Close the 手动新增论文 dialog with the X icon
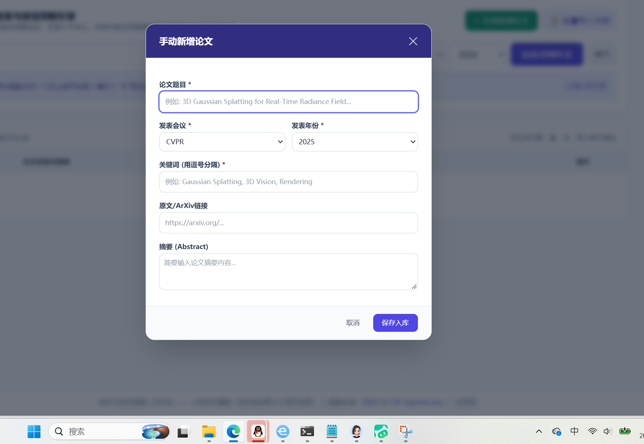 coord(413,41)
